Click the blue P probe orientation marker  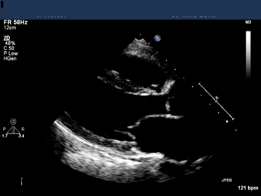pyautogui.click(x=158, y=38)
